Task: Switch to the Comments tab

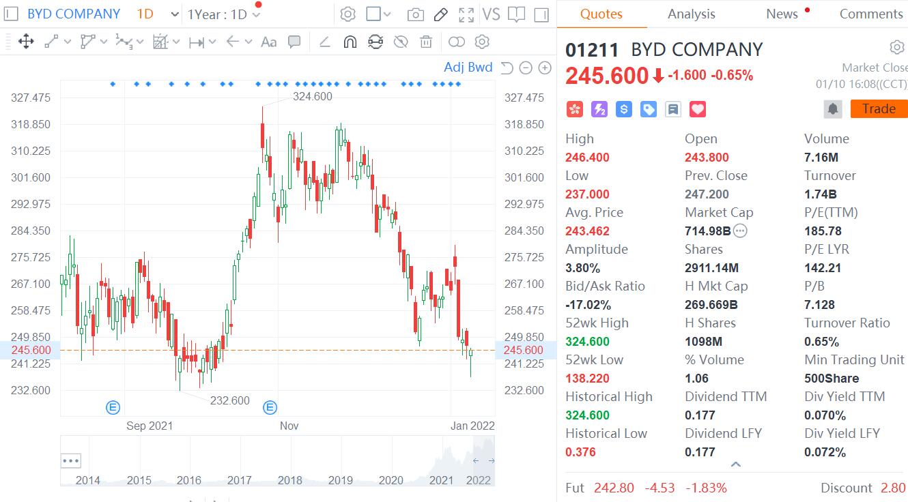Action: pos(871,14)
